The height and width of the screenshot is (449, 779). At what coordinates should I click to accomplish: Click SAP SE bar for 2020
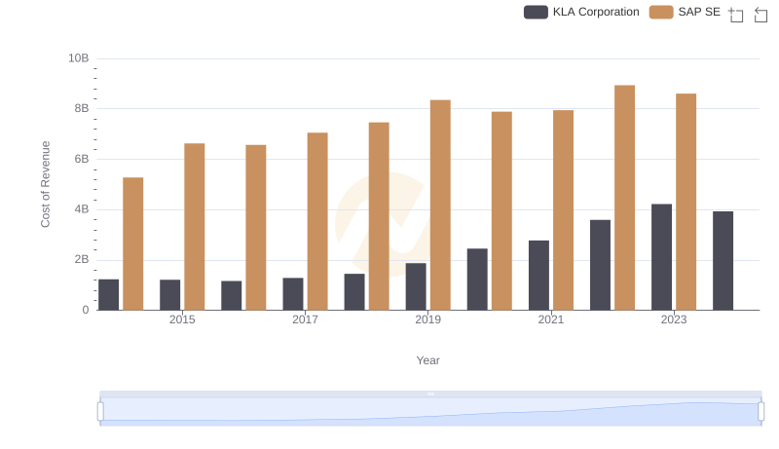[x=501, y=211]
